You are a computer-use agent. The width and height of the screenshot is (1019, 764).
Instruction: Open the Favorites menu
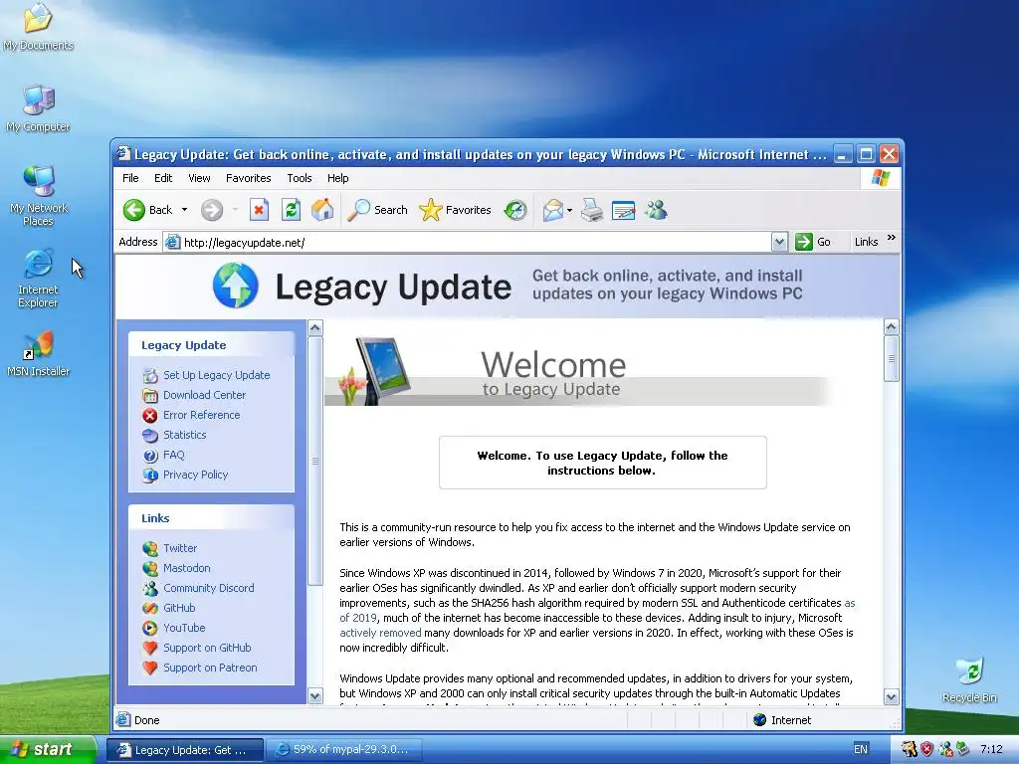click(248, 178)
